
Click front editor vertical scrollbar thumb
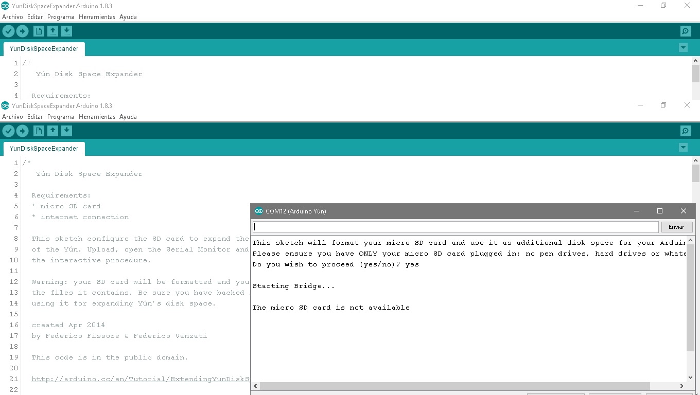[x=696, y=173]
